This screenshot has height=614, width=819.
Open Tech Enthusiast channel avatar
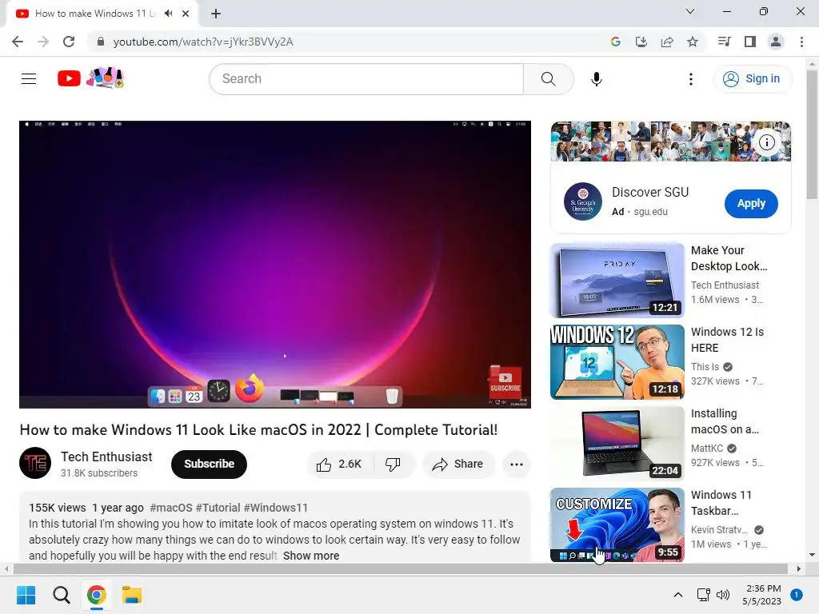point(35,463)
